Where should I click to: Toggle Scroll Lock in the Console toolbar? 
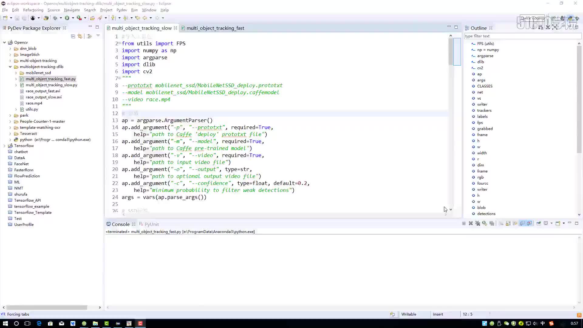(x=508, y=223)
